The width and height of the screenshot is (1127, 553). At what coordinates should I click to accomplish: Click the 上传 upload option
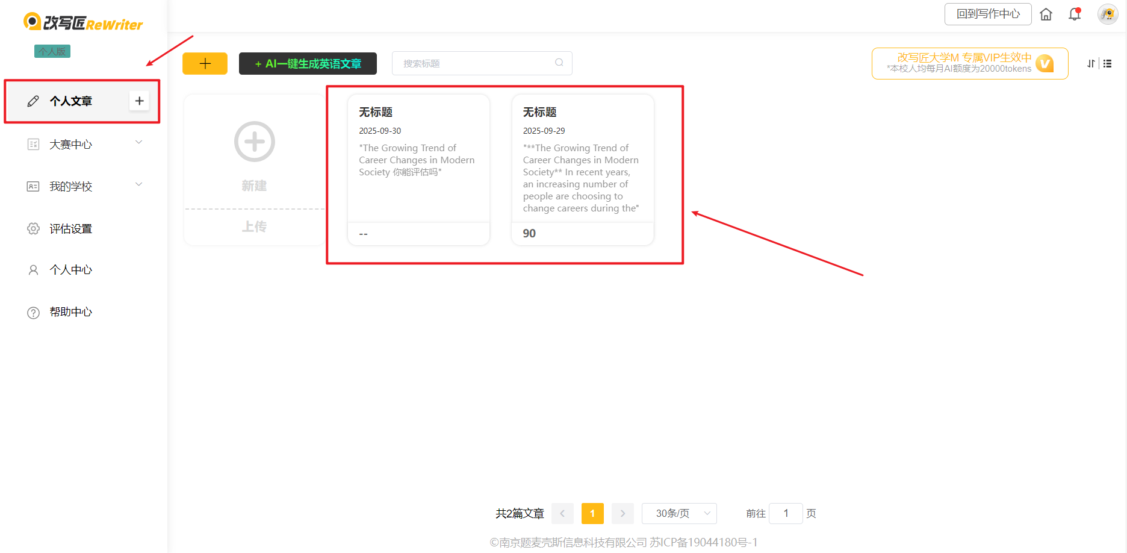(x=254, y=227)
